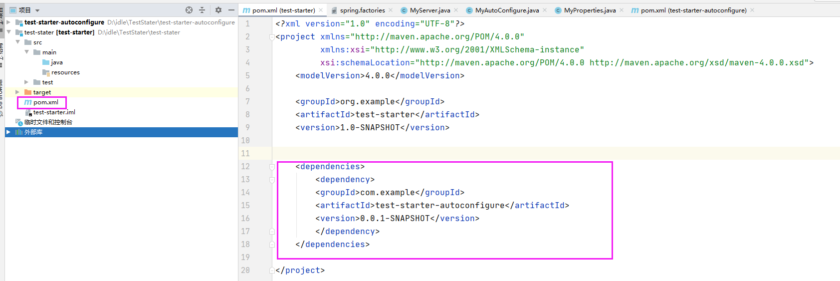
Task: Collapse the test-stater module node
Action: (8, 32)
